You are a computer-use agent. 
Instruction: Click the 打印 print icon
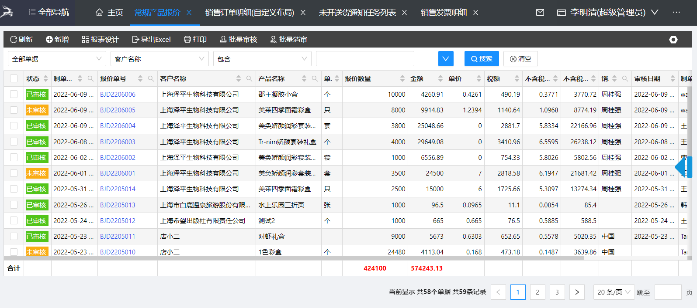pyautogui.click(x=187, y=40)
